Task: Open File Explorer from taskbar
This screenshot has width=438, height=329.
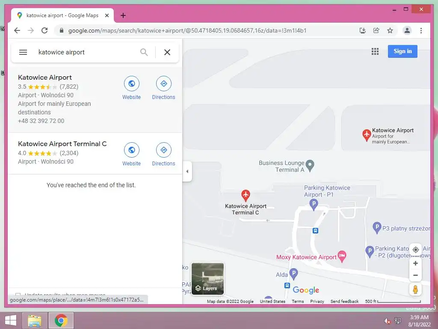Action: (x=35, y=320)
